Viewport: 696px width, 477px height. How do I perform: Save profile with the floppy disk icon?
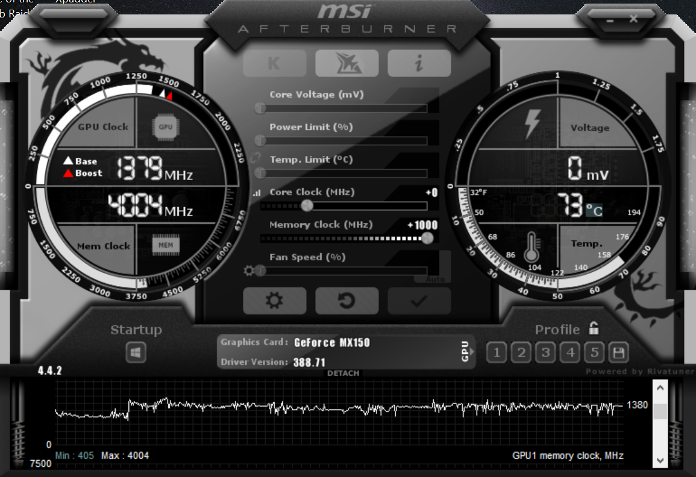619,353
